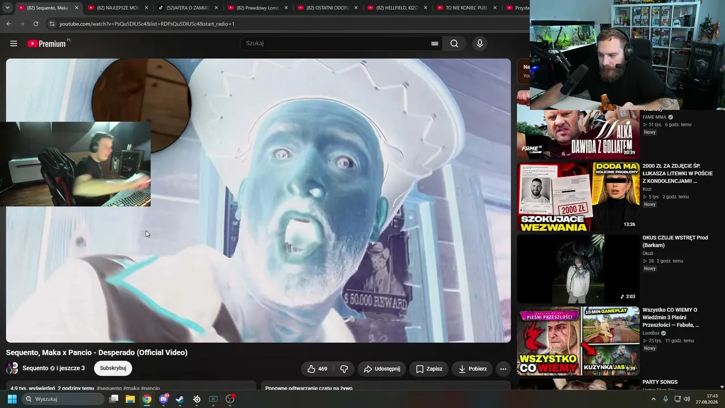
Task: Open the Windows Start menu
Action: [x=12, y=399]
